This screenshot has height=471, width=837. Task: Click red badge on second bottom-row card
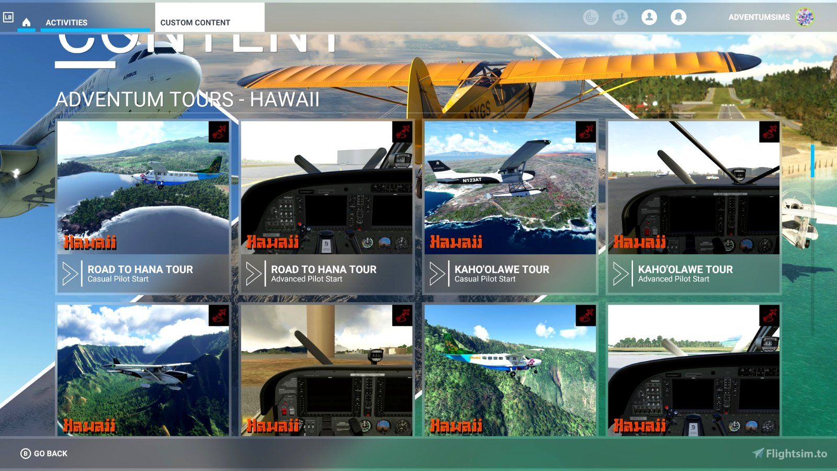pyautogui.click(x=402, y=316)
